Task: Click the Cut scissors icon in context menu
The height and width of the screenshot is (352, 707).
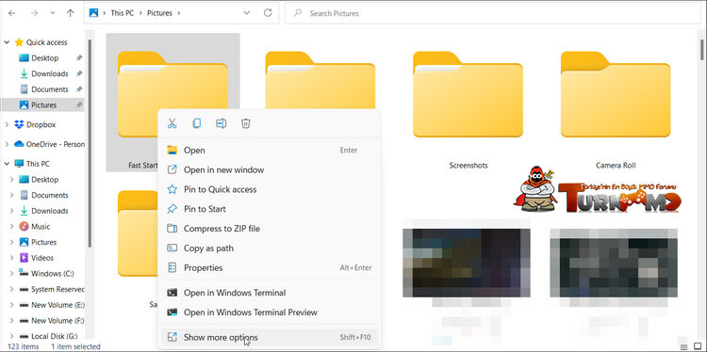Action: [x=172, y=123]
